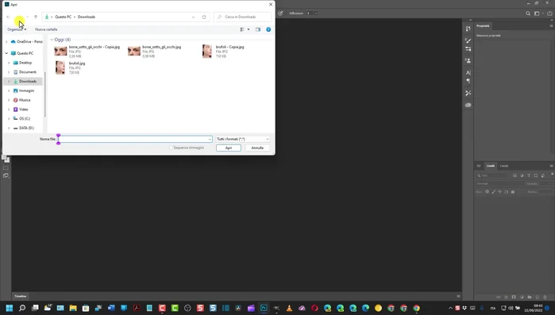Click the Annulla button
Image resolution: width=555 pixels, height=315 pixels.
tap(257, 148)
